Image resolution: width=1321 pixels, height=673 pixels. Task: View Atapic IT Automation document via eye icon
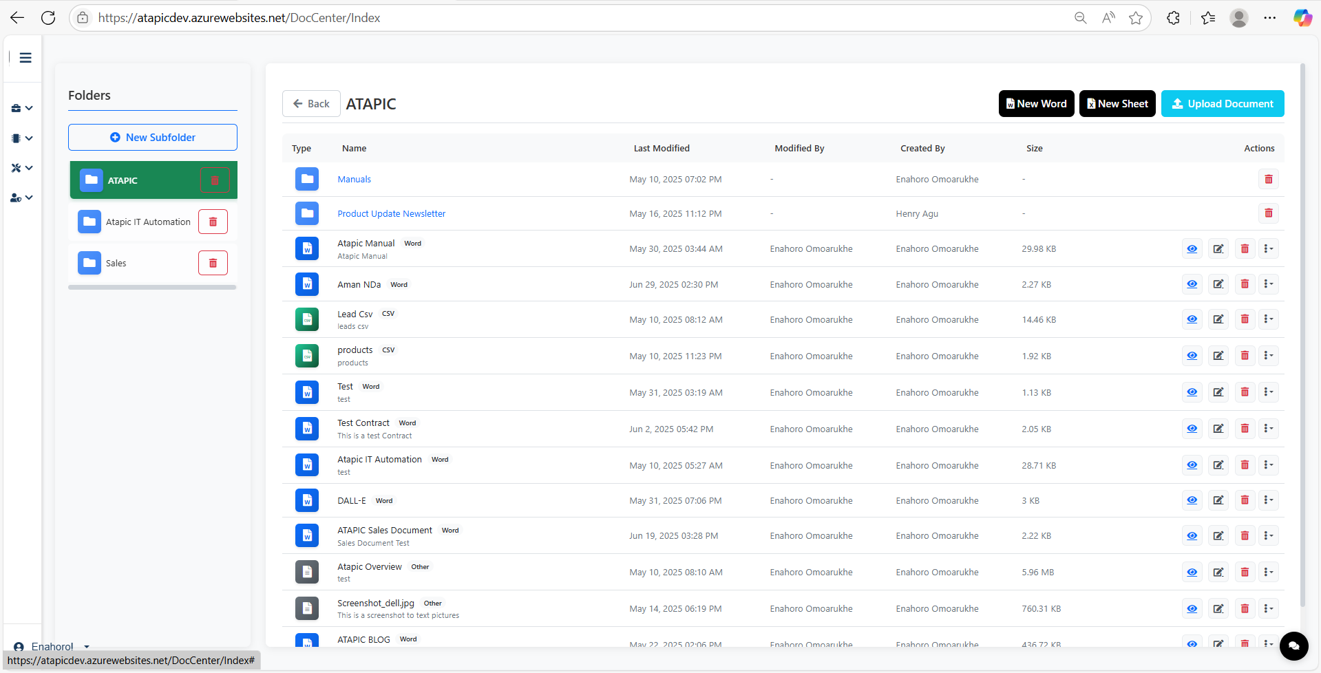1192,465
